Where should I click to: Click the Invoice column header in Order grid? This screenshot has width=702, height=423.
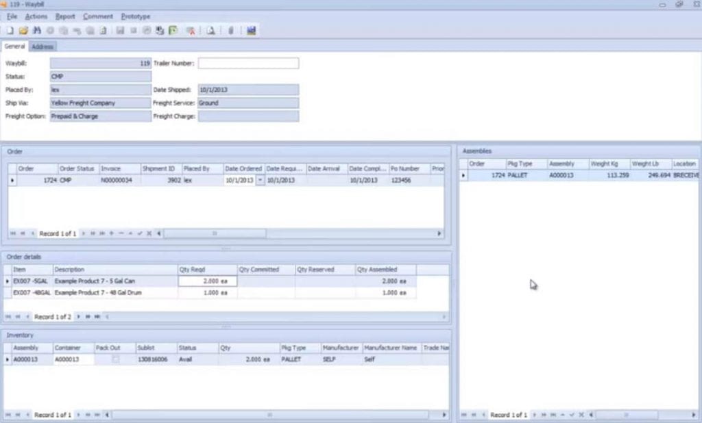(118, 168)
